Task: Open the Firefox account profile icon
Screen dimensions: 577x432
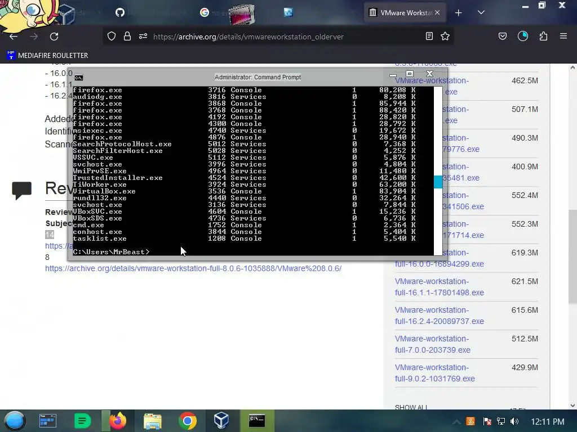Action: click(523, 36)
